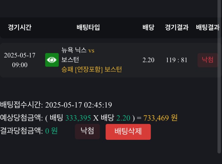Image resolution: width=222 pixels, height=164 pixels.
Task: Click the 배당 column header
Action: [148, 27]
